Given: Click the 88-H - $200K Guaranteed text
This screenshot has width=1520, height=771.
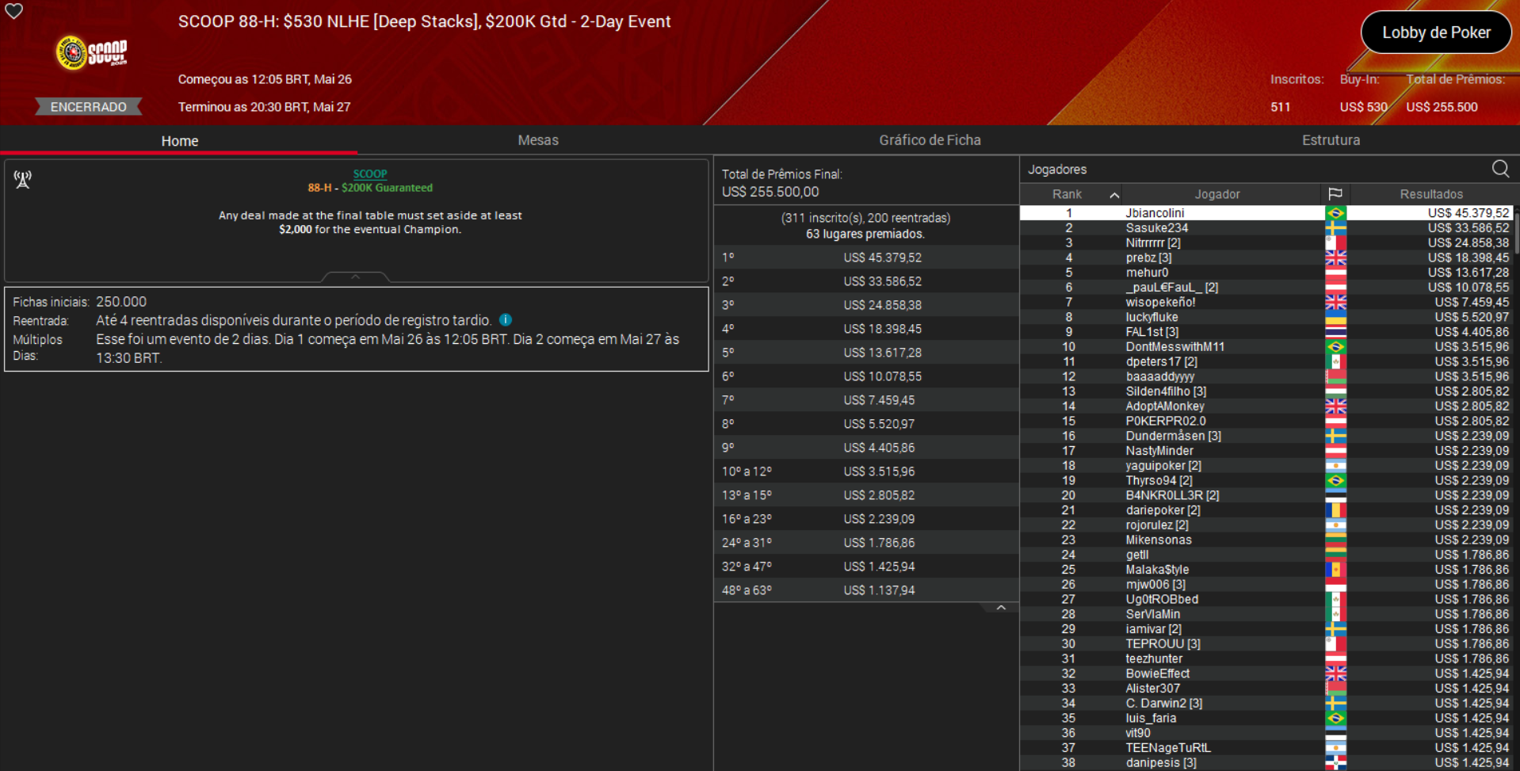Looking at the screenshot, I should [x=370, y=188].
